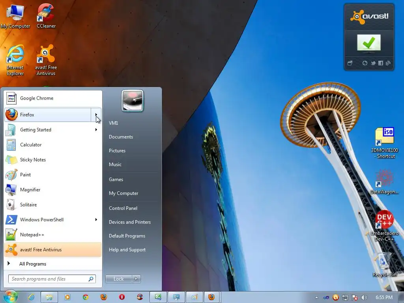Switch to the Paint taskbar button
Screen dimensions: 404x303
point(194,297)
